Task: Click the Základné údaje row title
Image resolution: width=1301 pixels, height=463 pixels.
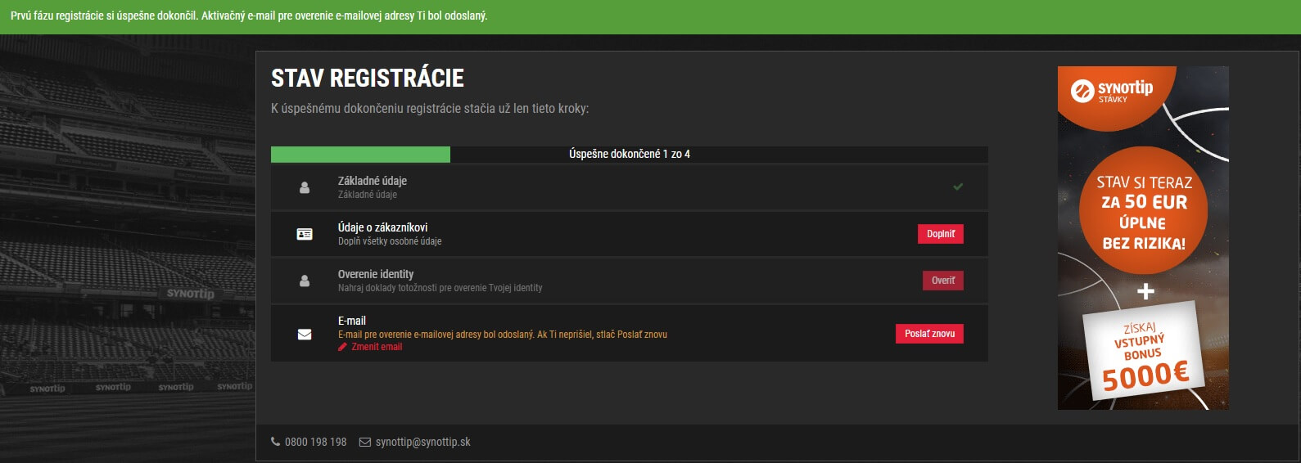Action: pyautogui.click(x=373, y=181)
